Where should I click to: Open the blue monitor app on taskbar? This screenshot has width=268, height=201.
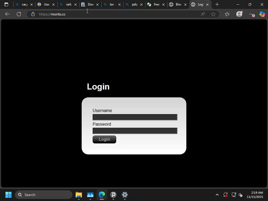coord(90,195)
